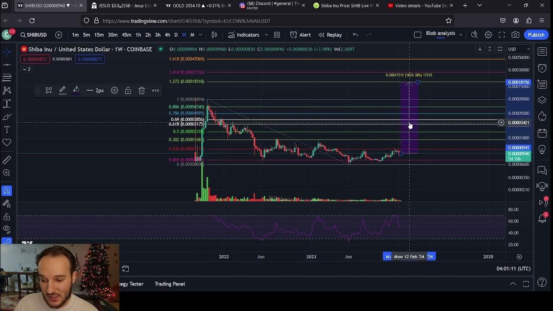Open drawing settings gear in floating toolbar
Image resolution: width=553 pixels, height=311 pixels.
[114, 90]
